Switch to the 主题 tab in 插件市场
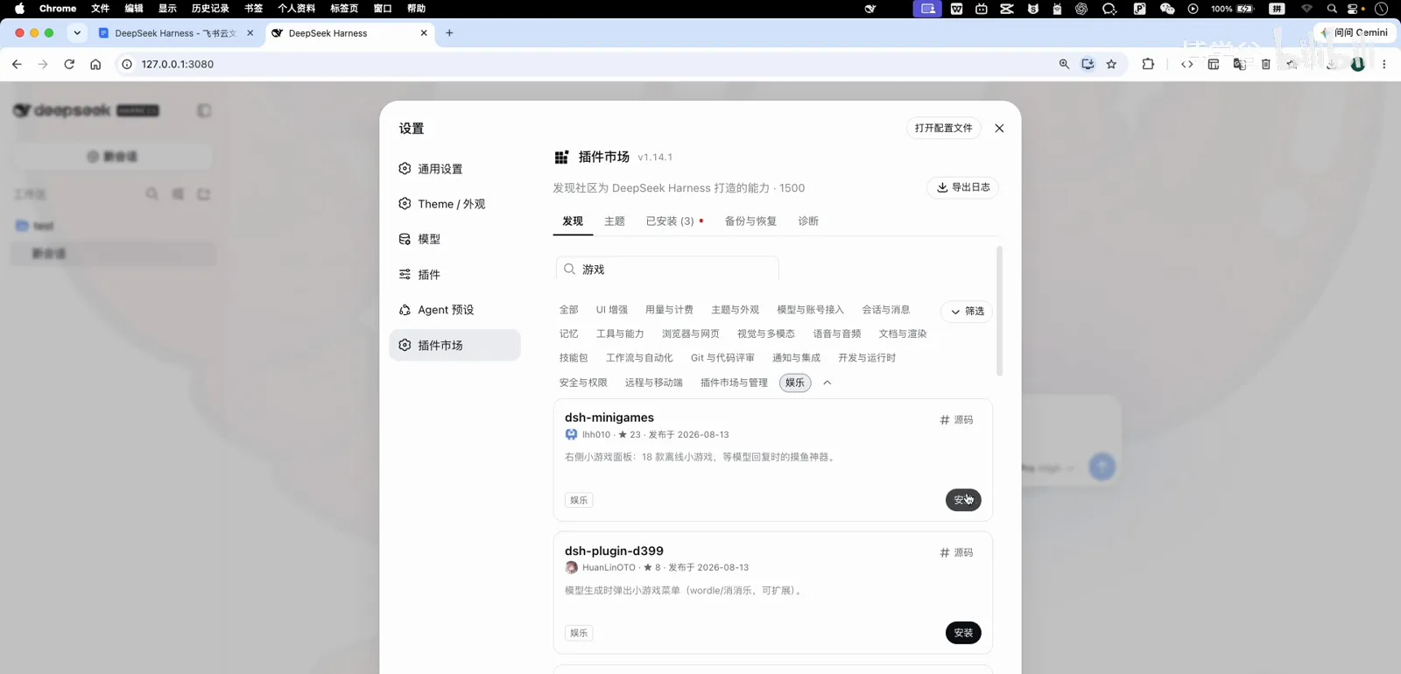 pos(615,221)
